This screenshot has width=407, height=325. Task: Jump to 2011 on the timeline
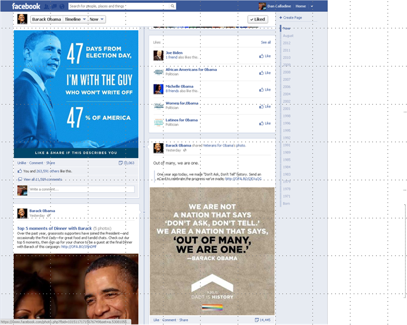tap(287, 50)
